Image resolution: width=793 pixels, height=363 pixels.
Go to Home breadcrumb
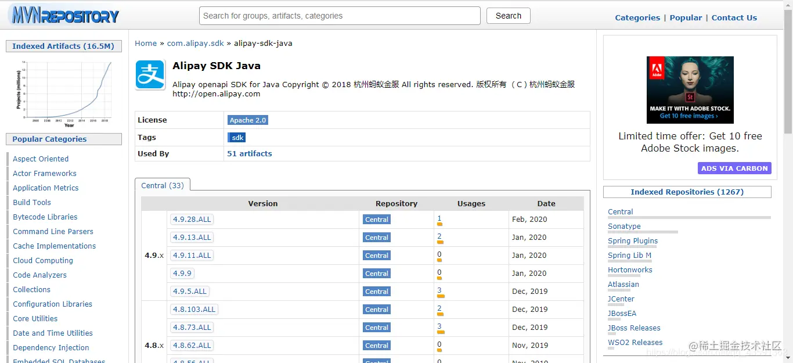[146, 43]
